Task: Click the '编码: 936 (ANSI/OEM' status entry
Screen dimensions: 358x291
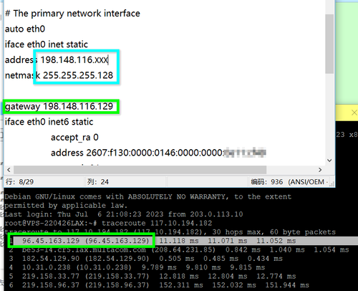Action: [x=287, y=182]
